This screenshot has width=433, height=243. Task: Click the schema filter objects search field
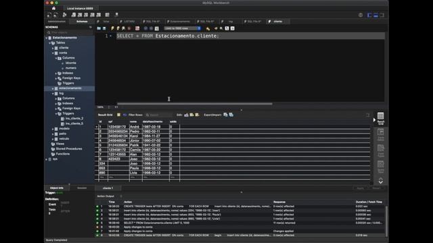[69, 32]
